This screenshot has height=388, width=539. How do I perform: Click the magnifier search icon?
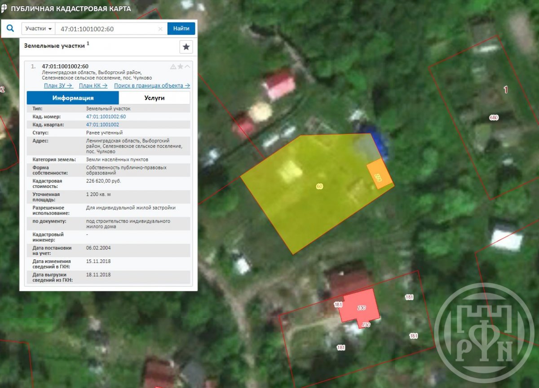[x=10, y=28]
